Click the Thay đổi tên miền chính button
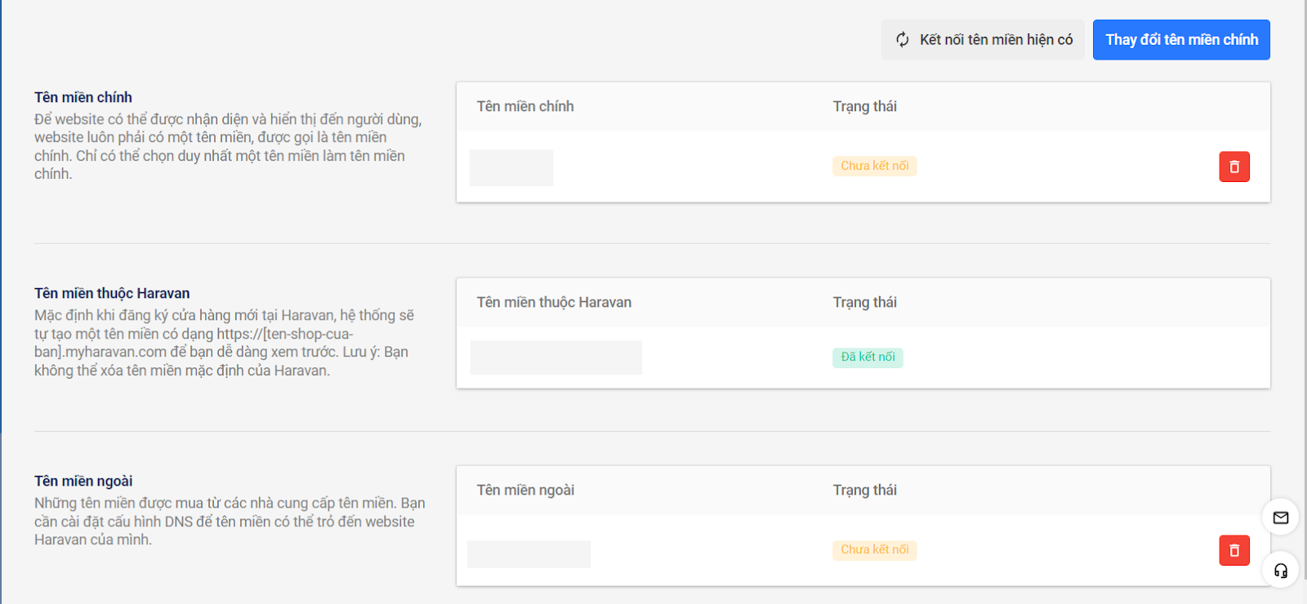The height and width of the screenshot is (604, 1307). pyautogui.click(x=1181, y=40)
